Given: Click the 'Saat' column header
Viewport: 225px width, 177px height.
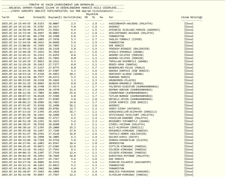Looking at the screenshot, I should (x=21, y=17).
